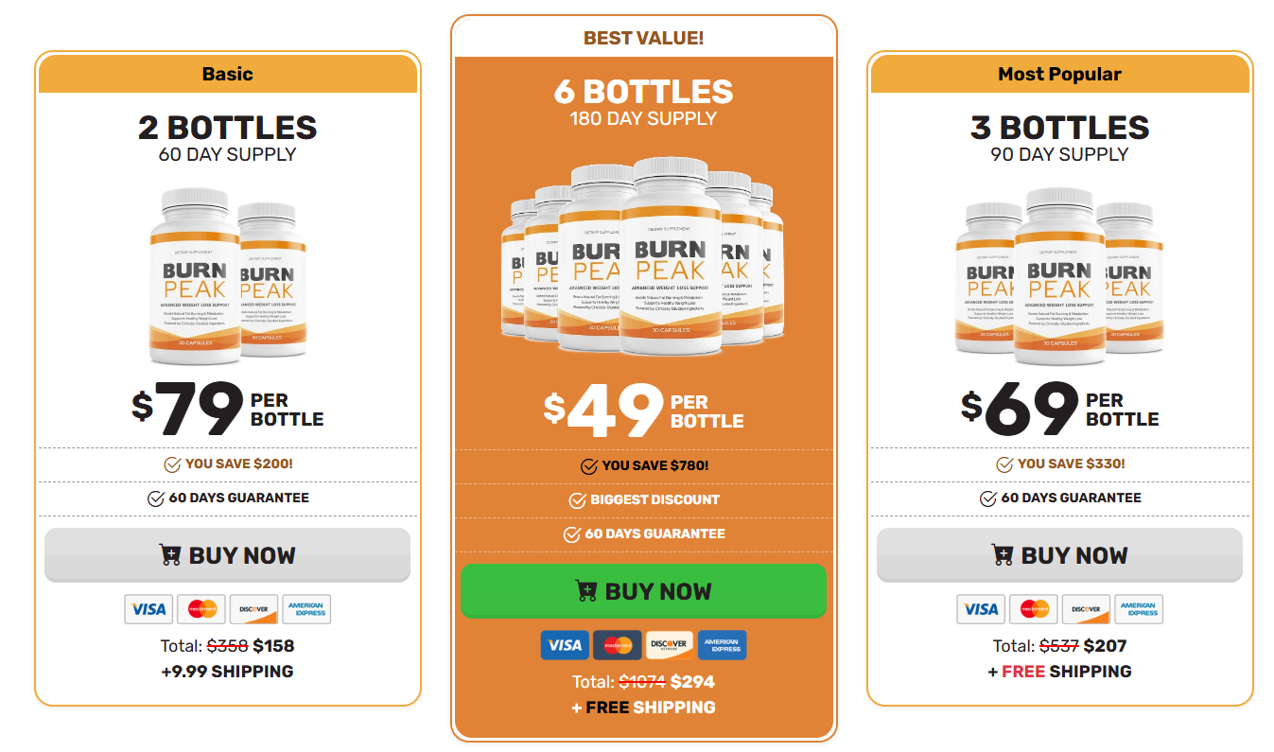Click the checkmark beside YOU SAVE $200!
This screenshot has height=752, width=1274.
172,464
